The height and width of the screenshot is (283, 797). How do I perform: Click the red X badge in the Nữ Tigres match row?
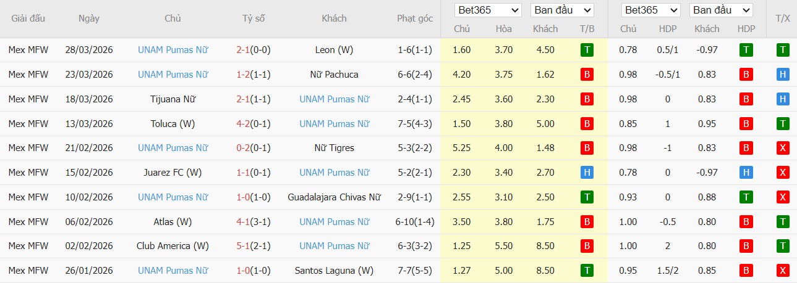pyautogui.click(x=783, y=148)
